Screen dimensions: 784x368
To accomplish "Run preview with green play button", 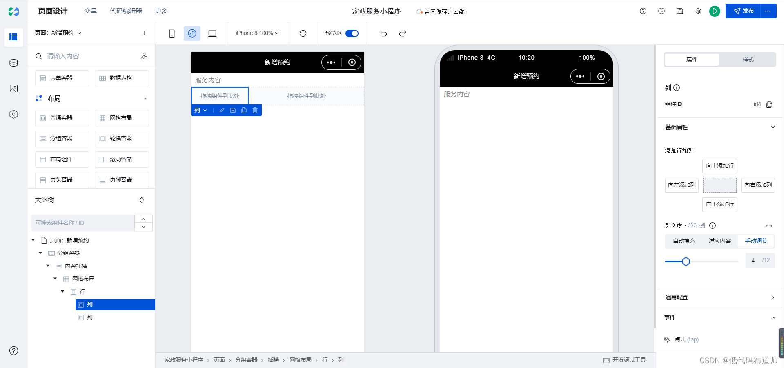I will tap(715, 11).
